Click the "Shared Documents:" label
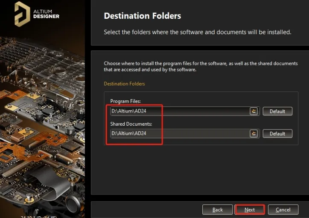This screenshot has height=218, width=309. (x=131, y=124)
